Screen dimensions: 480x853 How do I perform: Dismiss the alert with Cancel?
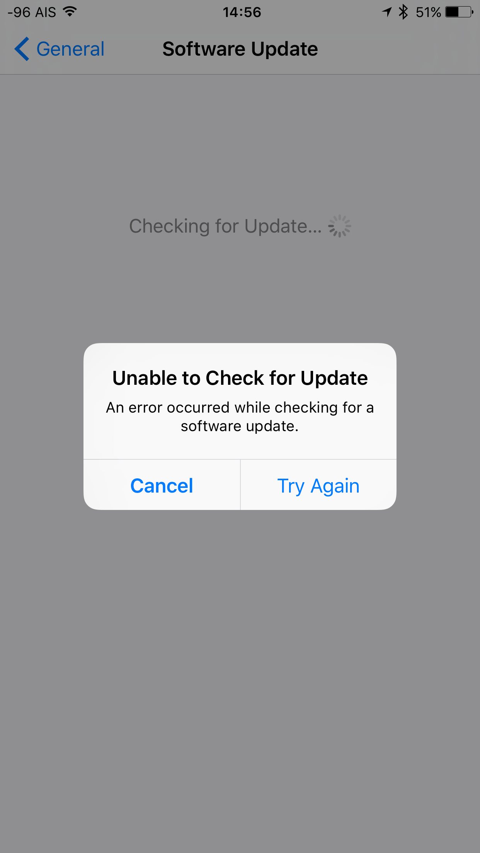click(162, 485)
